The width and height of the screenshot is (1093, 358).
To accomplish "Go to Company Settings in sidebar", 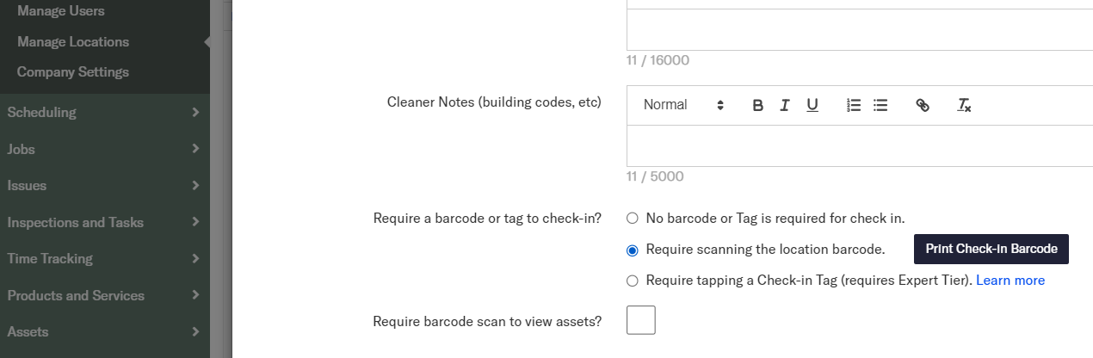I will pyautogui.click(x=73, y=72).
